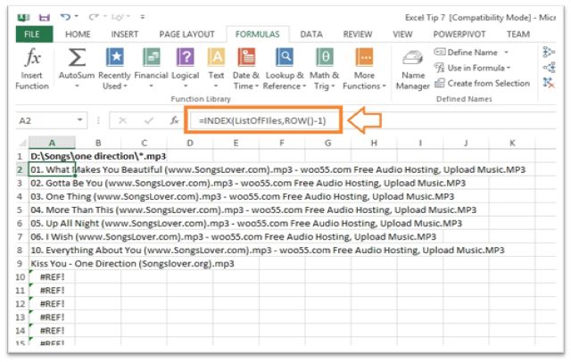Switch to the POWERPIVOT tab
This screenshot has width=571, height=362.
coord(459,35)
